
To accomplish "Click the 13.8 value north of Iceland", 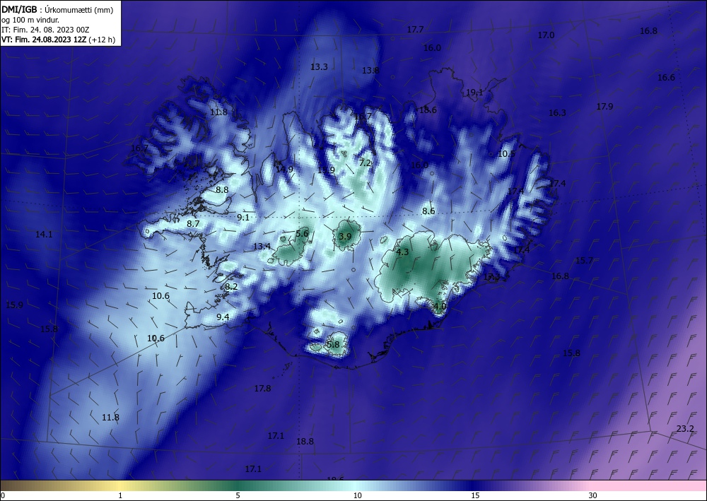I will point(370,70).
